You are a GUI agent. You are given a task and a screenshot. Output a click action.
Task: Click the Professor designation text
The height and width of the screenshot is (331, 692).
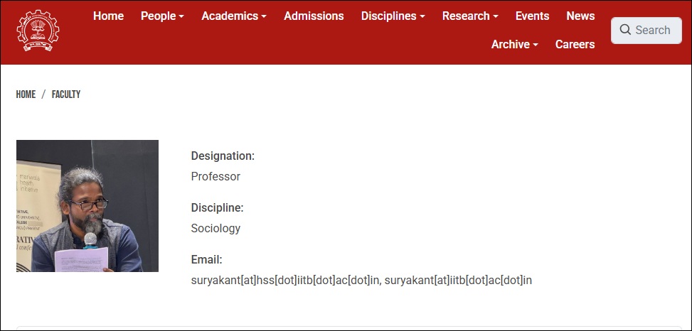pyautogui.click(x=215, y=177)
